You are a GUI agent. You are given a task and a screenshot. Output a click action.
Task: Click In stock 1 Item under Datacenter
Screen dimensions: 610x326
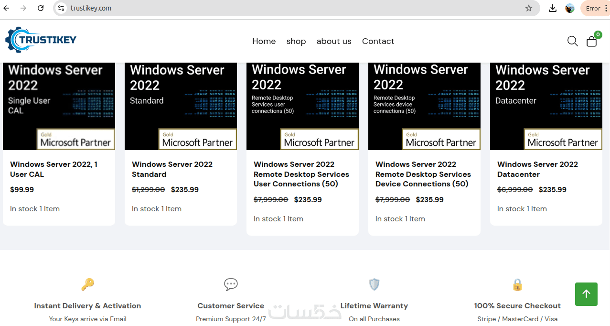[522, 209]
